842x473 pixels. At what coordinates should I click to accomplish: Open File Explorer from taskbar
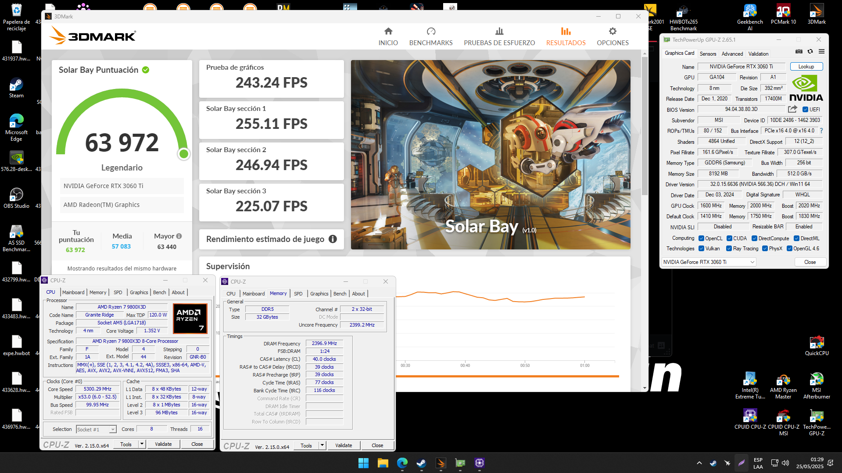click(383, 463)
